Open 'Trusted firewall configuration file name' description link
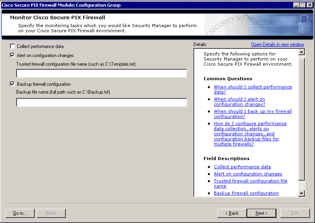 point(250,183)
